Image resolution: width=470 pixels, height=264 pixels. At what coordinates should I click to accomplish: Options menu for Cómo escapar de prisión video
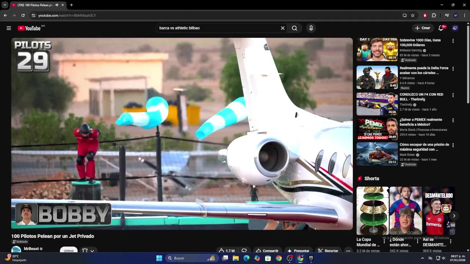coord(453,145)
